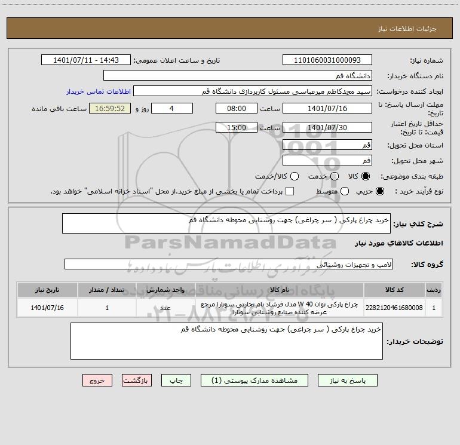The width and height of the screenshot is (460, 445).
Task: Click واحد شمارش column header
Action: click(165, 290)
